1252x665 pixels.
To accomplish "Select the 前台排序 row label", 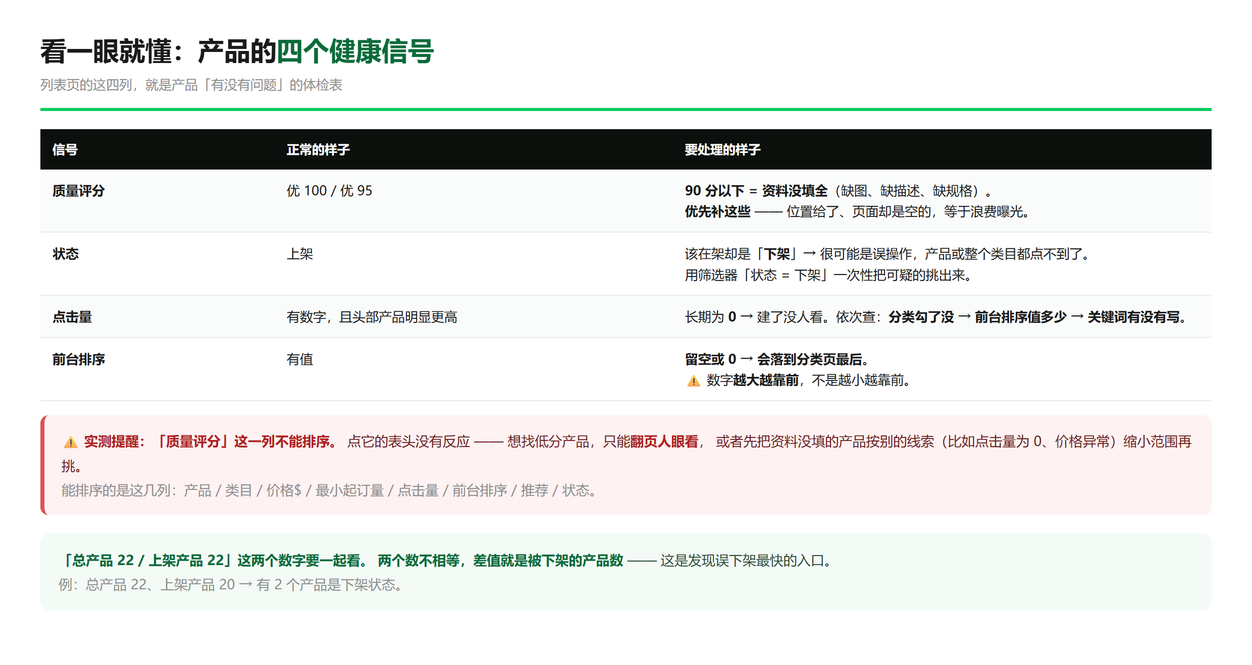I will pyautogui.click(x=79, y=359).
